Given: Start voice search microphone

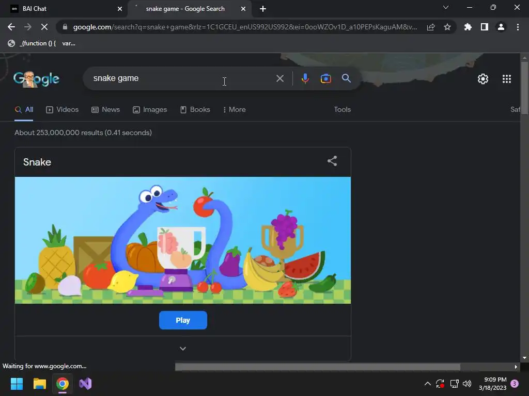Looking at the screenshot, I should pyautogui.click(x=305, y=78).
